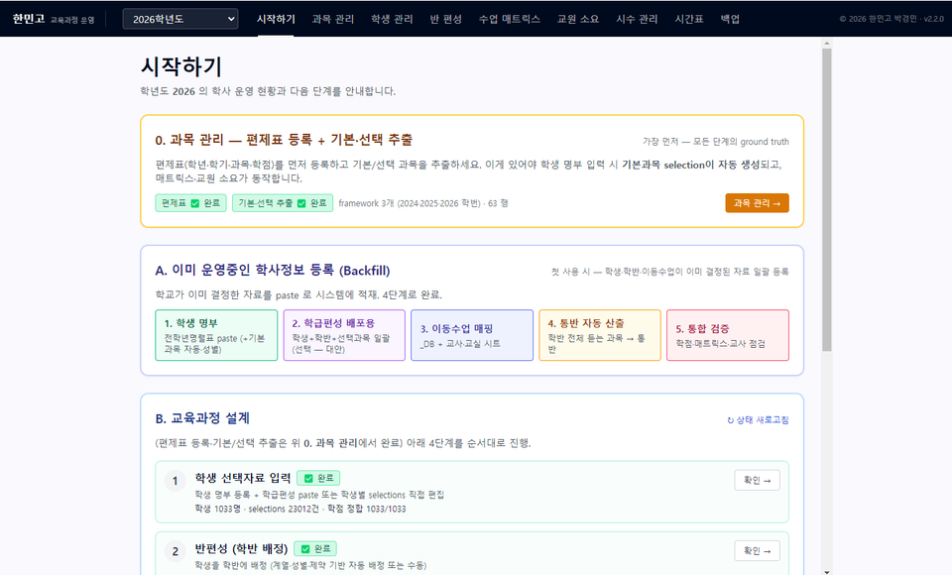The height and width of the screenshot is (575, 952).
Task: Click the 완료 badge beside 반편성 (학반 배정)
Action: pos(315,549)
